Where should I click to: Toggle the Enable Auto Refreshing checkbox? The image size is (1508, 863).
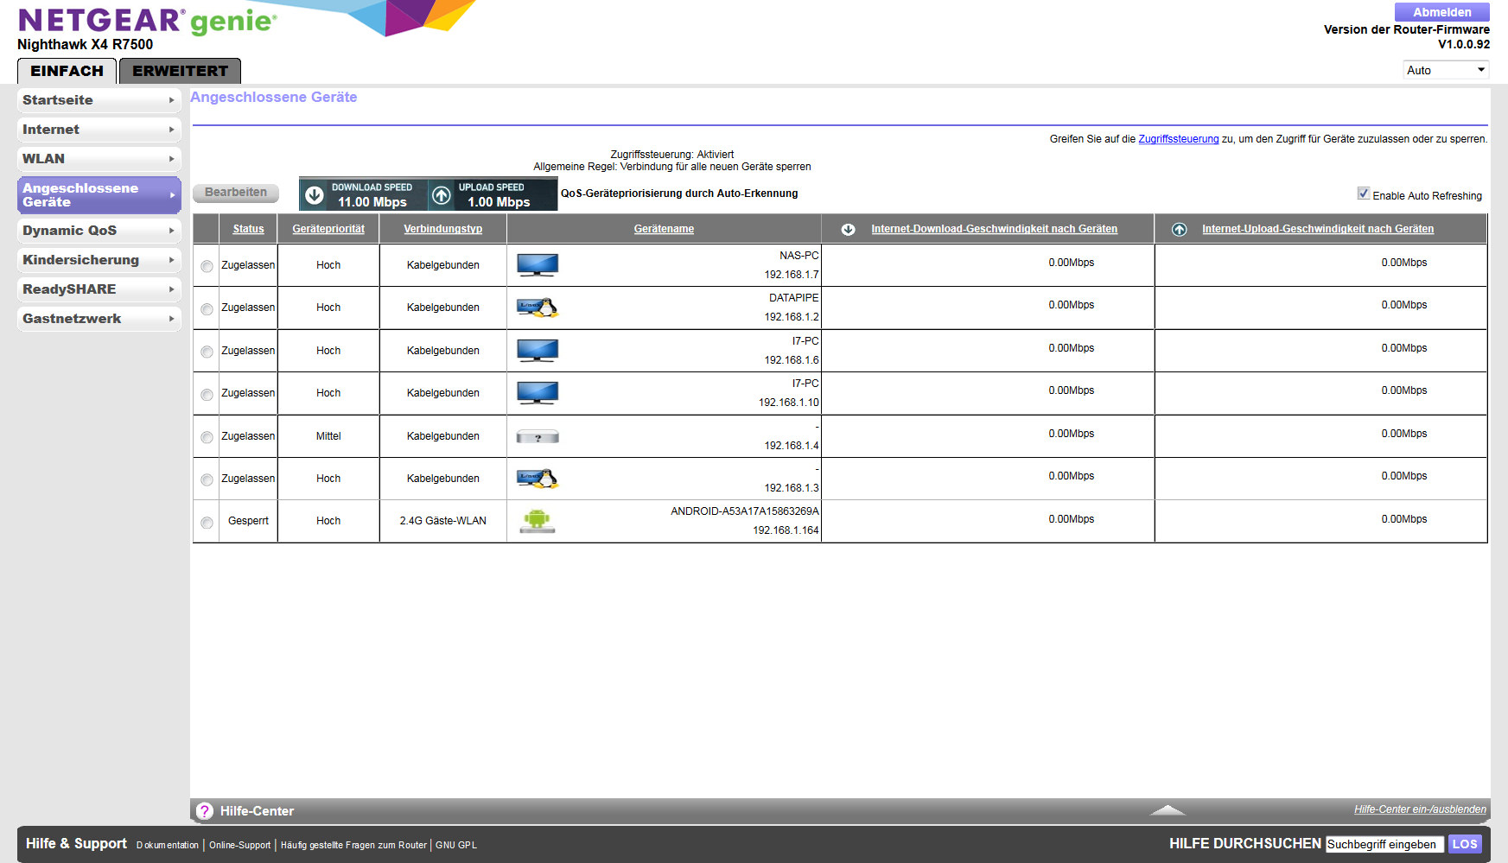click(x=1363, y=194)
